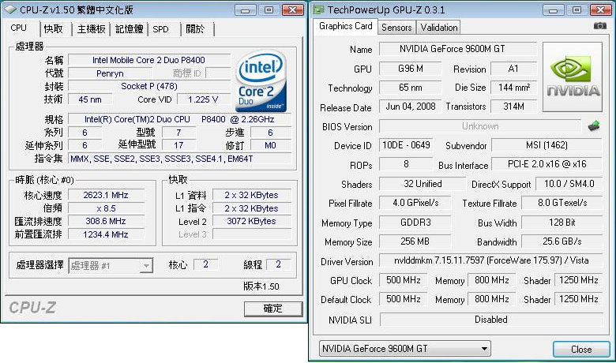Switch to the 主機板 tab in CPU-Z
The height and width of the screenshot is (363, 616).
(x=91, y=29)
